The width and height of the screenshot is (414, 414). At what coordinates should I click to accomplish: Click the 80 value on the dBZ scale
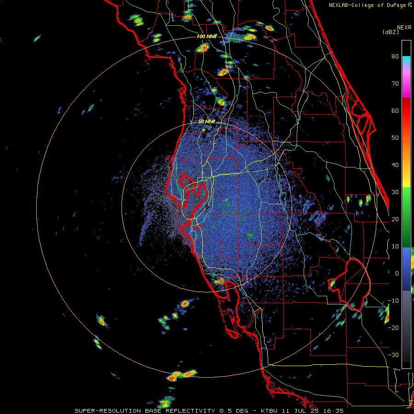pos(395,57)
